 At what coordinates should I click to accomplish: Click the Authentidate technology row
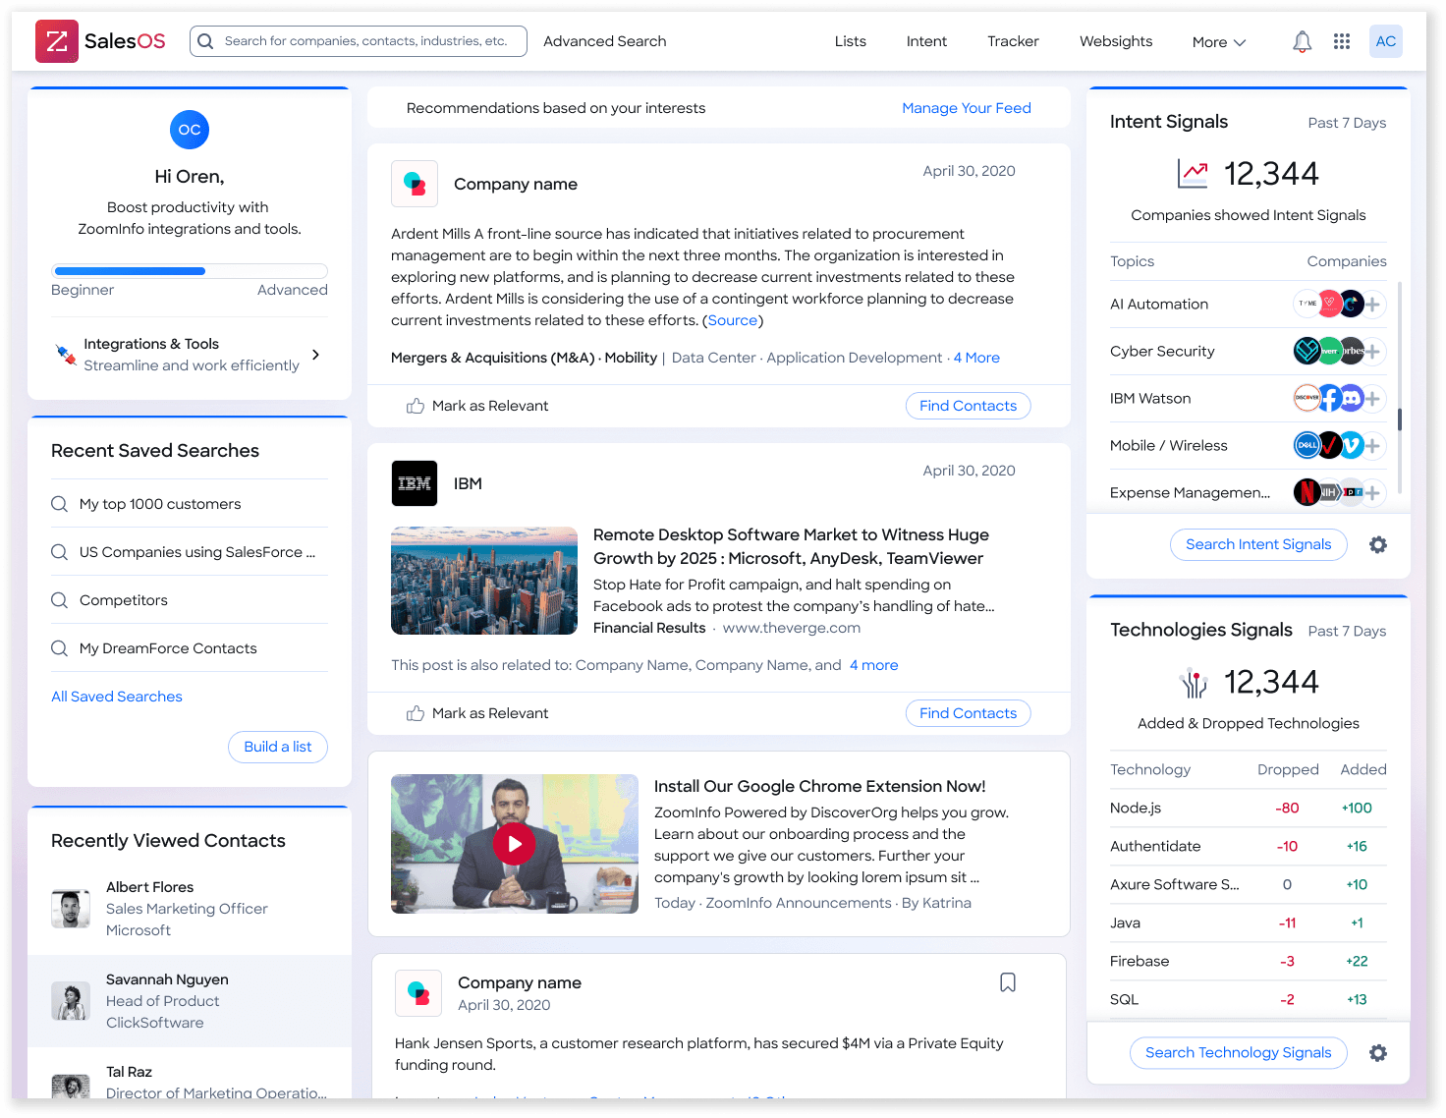(1249, 846)
